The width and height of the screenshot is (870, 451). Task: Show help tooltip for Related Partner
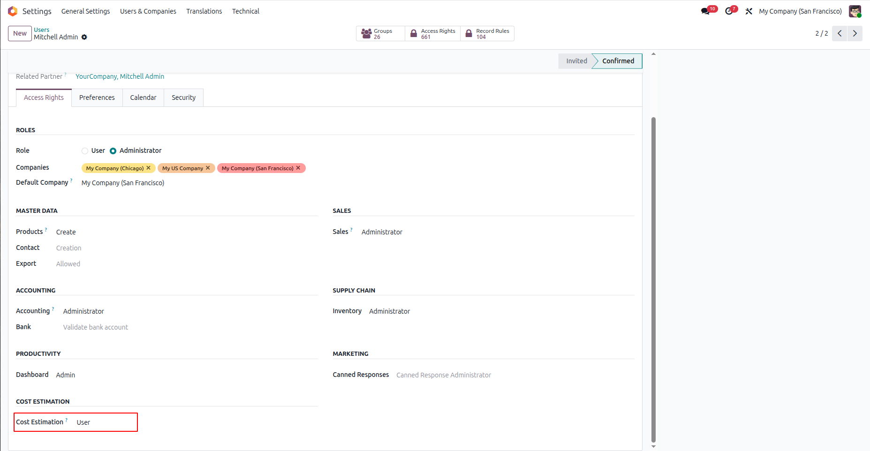(66, 74)
